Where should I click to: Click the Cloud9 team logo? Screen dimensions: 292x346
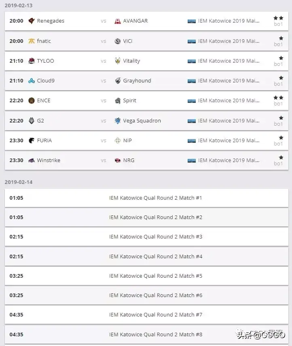[32, 80]
